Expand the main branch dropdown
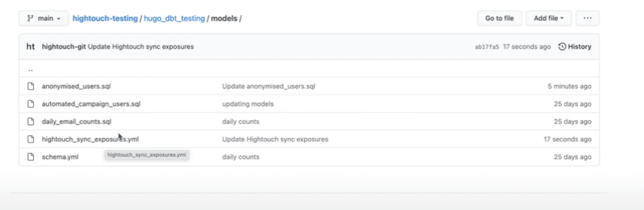 coord(44,18)
